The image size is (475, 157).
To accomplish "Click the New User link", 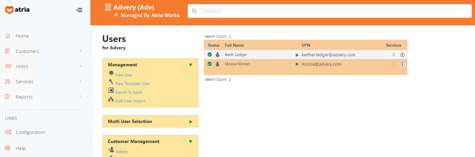I will (124, 75).
